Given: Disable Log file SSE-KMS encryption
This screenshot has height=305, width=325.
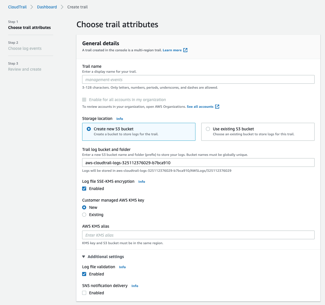Looking at the screenshot, I should coord(84,189).
